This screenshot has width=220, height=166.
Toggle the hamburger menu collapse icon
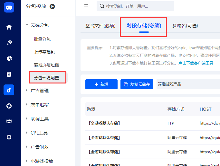(x=86, y=6)
